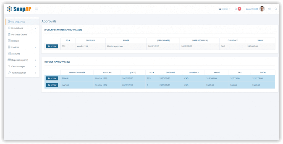Click the red notification count badge
Screen dimensions: 283x144
point(239,9)
